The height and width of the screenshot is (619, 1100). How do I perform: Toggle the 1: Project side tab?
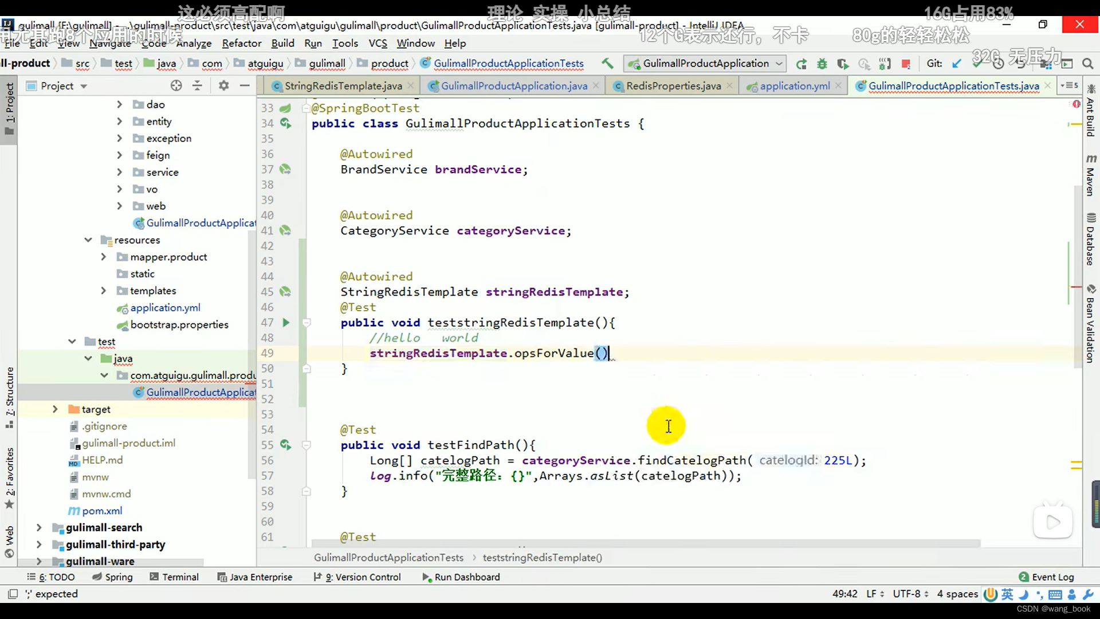click(10, 108)
